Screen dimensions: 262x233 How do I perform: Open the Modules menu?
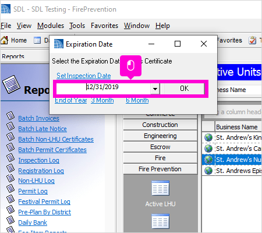51,26
